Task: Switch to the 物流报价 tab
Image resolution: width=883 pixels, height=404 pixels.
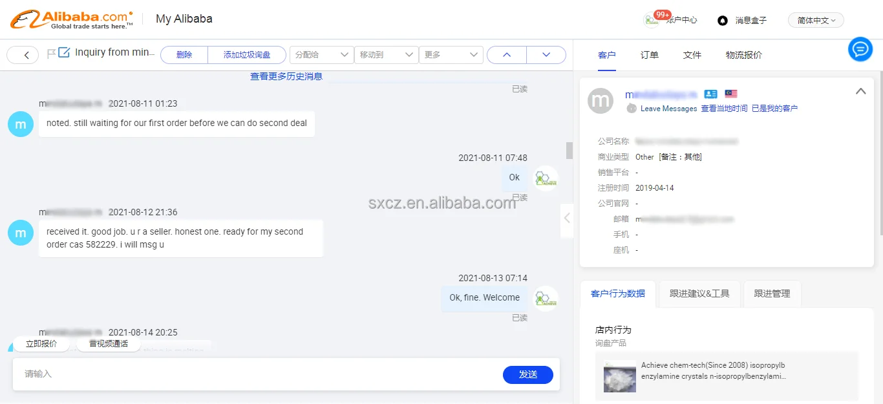Action: 744,56
